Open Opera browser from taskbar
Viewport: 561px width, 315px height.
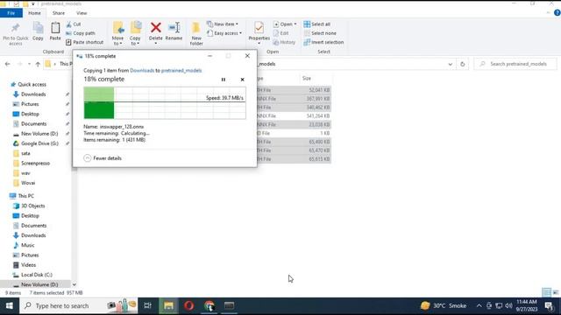[189, 305]
